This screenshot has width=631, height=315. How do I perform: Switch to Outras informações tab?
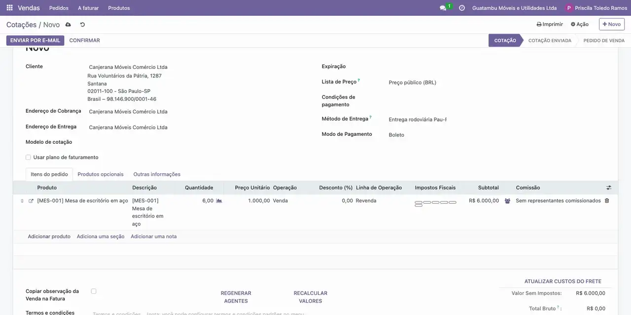157,174
